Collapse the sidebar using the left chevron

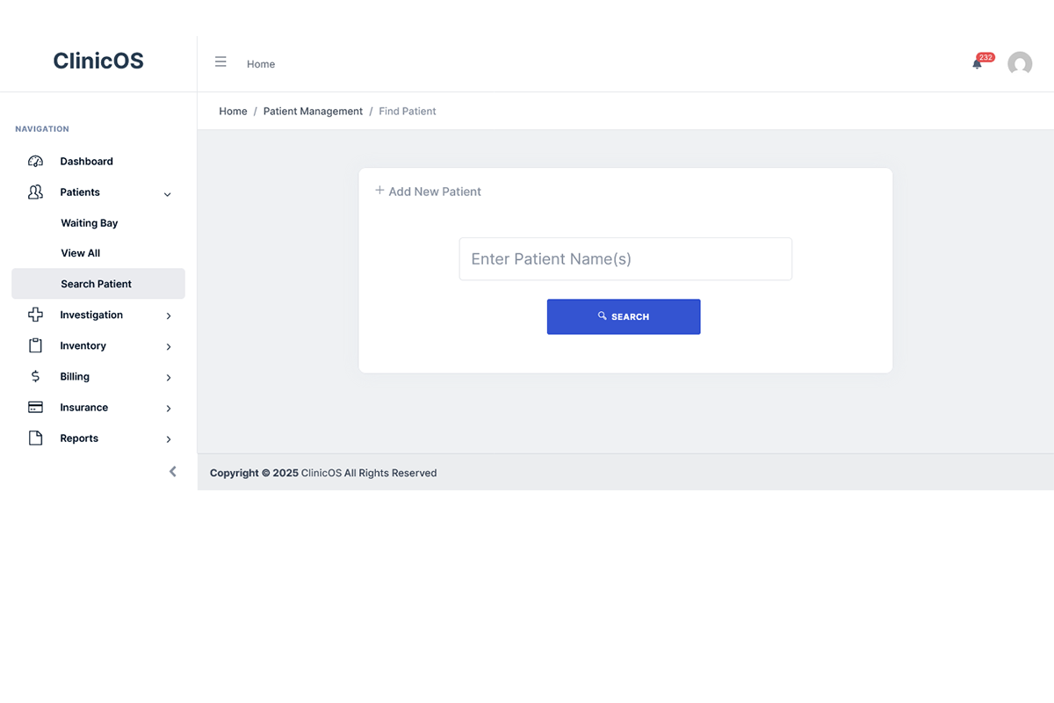(172, 471)
